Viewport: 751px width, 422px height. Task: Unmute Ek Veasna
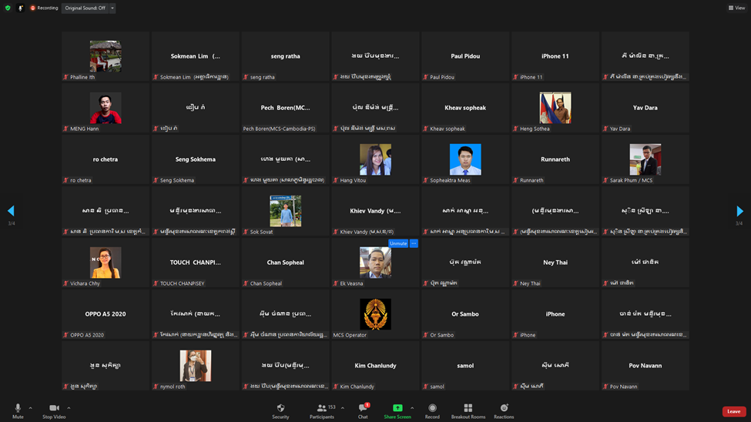[x=397, y=243]
